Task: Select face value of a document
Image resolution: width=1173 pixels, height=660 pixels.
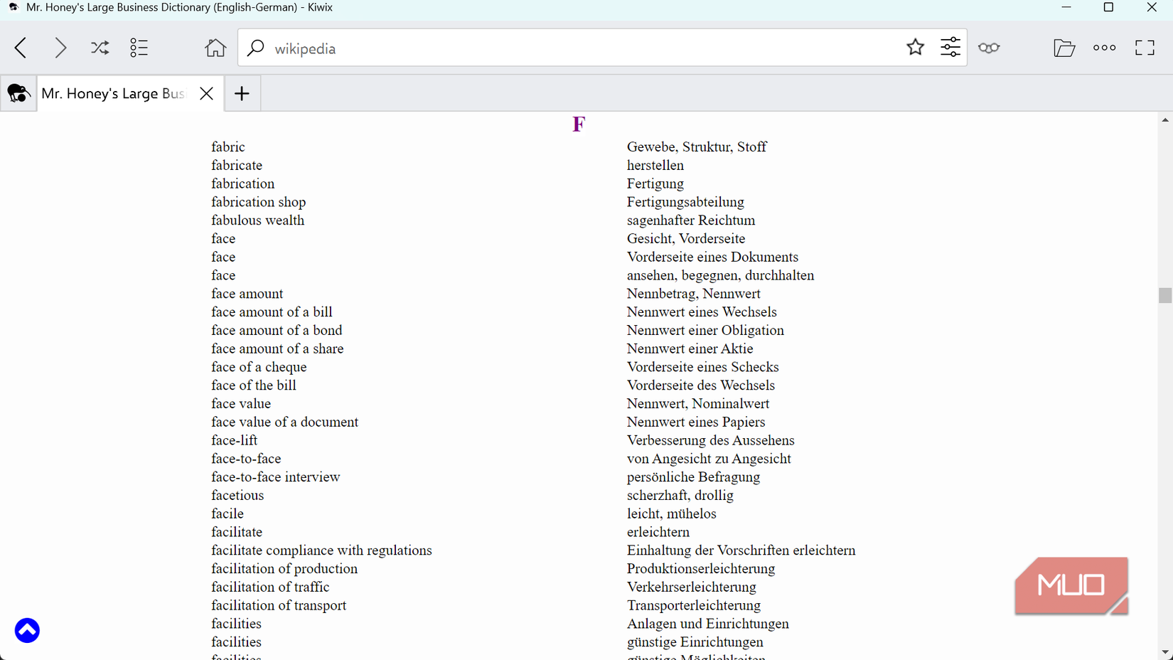Action: [284, 422]
